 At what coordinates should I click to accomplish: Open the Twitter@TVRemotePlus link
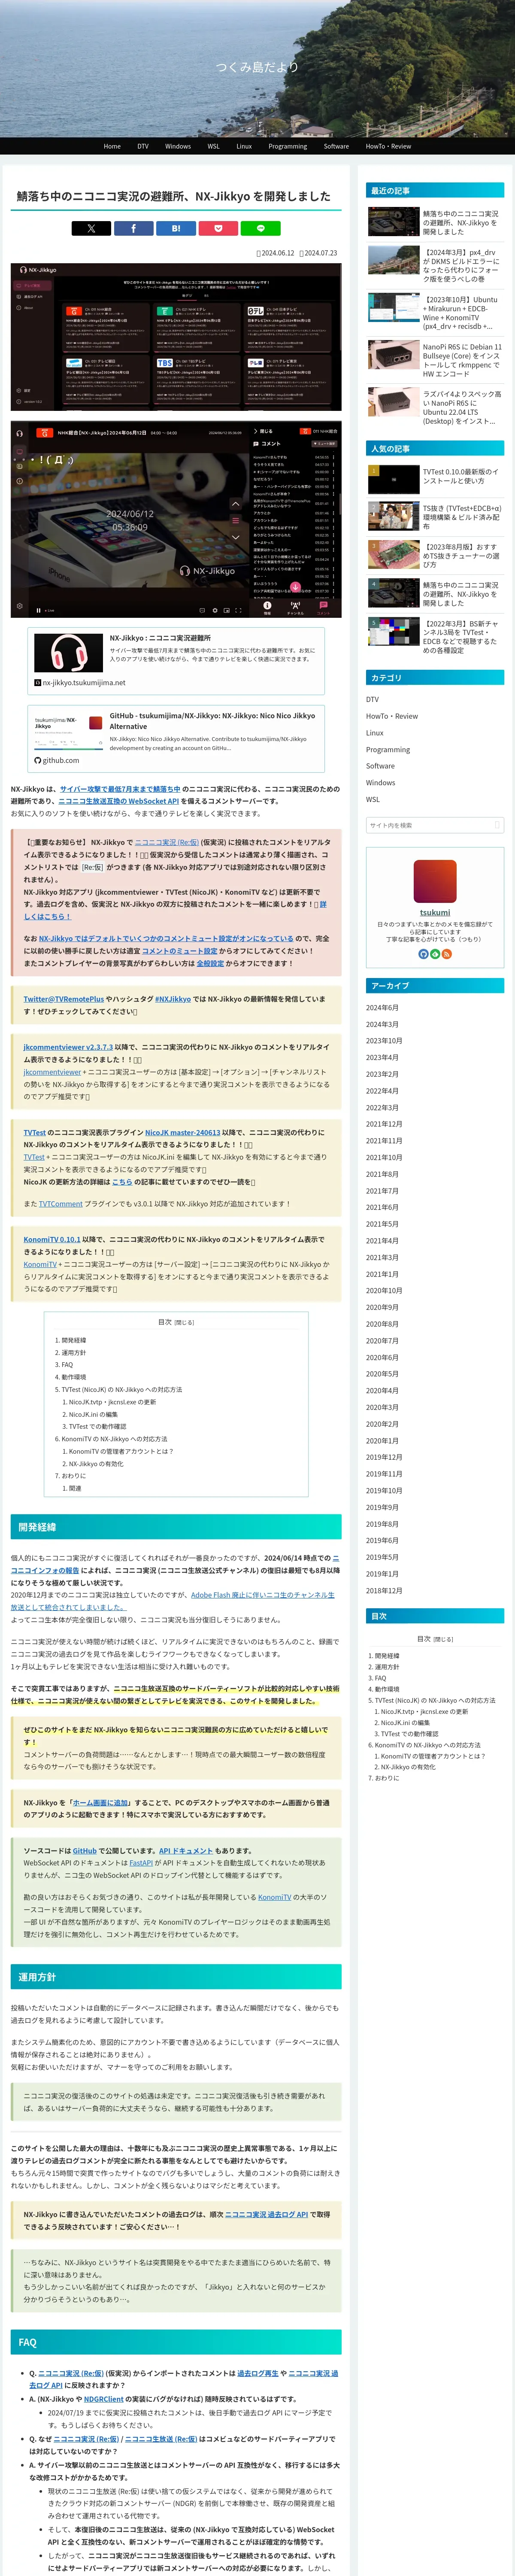coord(64,999)
